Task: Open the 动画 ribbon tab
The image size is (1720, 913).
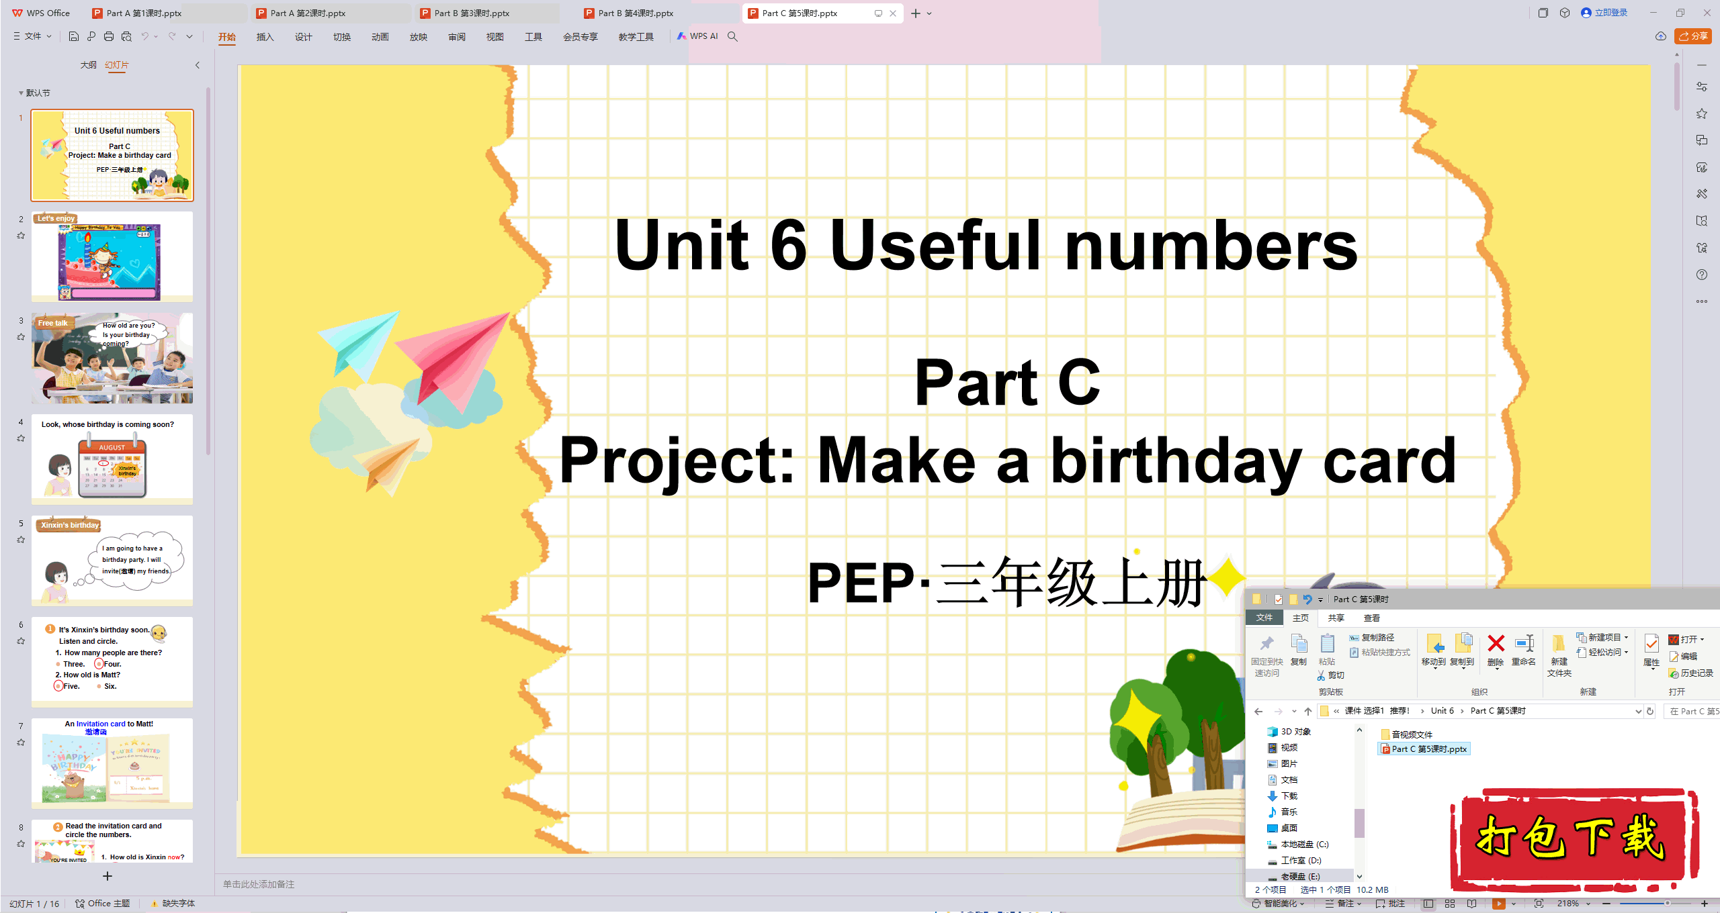Action: coord(380,37)
